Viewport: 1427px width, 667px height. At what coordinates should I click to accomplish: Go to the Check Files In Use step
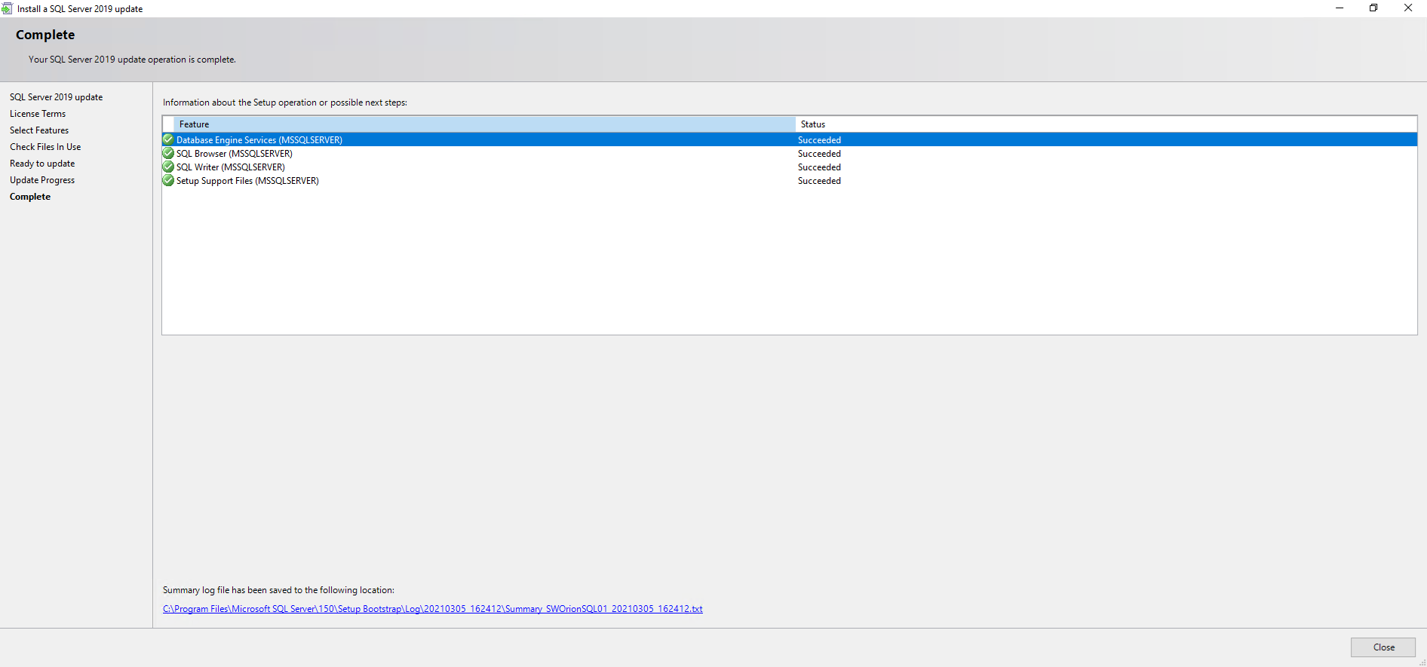(45, 146)
